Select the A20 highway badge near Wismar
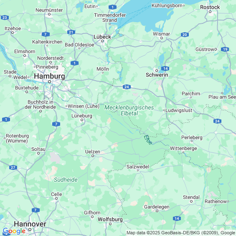Image resolution: width=236 pixels, height=236 pixels. (185, 35)
